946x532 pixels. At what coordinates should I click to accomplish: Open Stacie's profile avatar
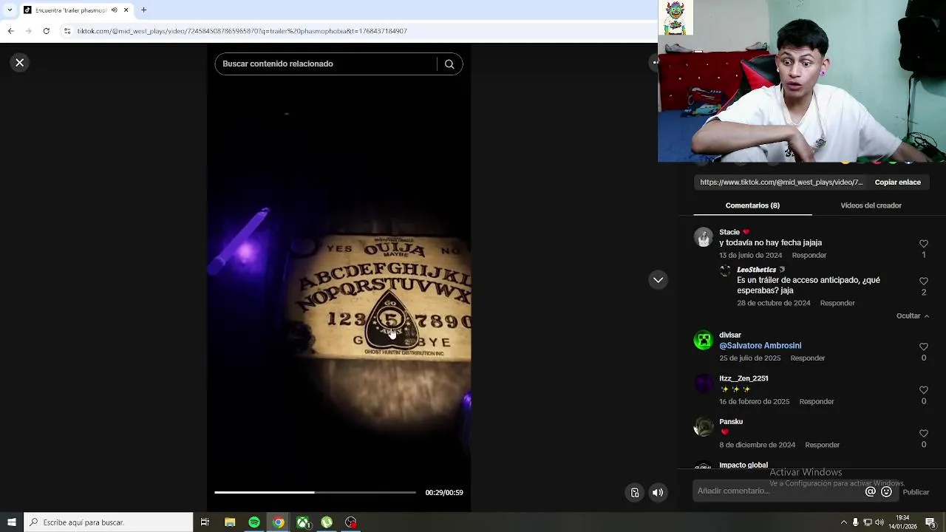pos(704,237)
